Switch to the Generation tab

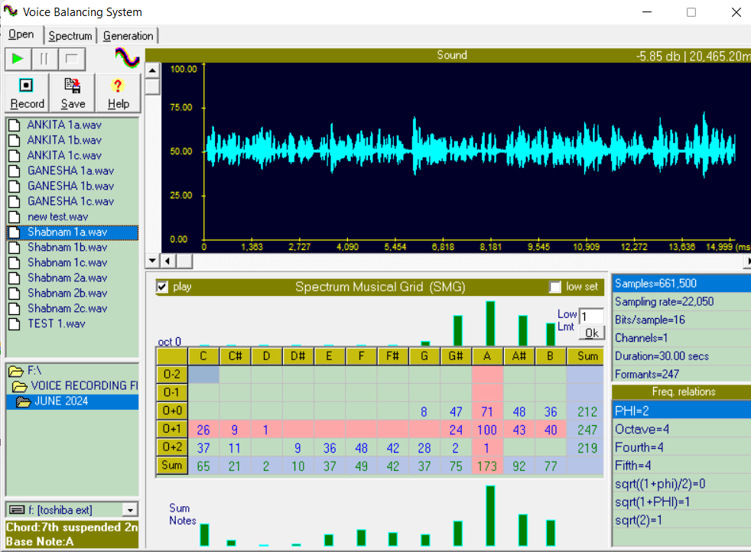click(x=127, y=35)
